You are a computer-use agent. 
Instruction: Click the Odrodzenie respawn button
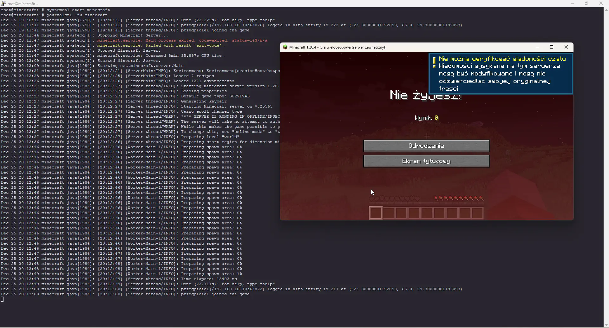click(x=426, y=146)
